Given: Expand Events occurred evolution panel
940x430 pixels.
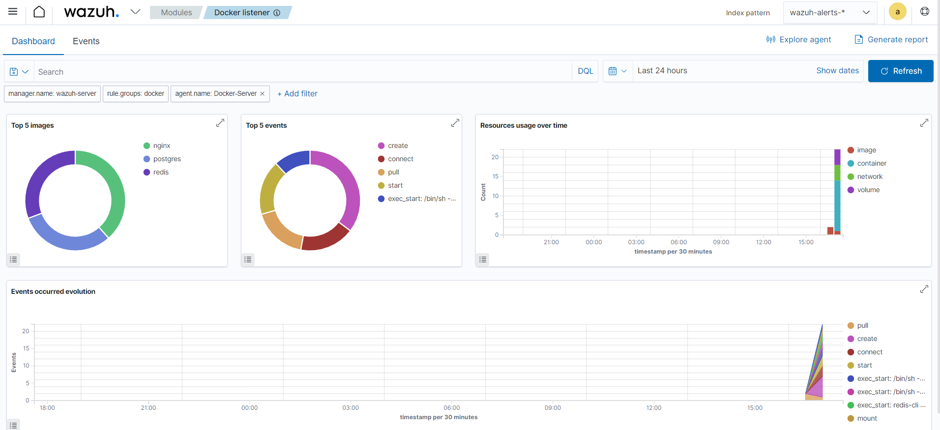Looking at the screenshot, I should pyautogui.click(x=924, y=289).
